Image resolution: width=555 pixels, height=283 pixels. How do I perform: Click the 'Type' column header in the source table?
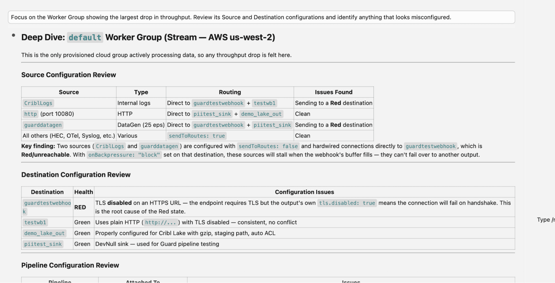pyautogui.click(x=141, y=92)
